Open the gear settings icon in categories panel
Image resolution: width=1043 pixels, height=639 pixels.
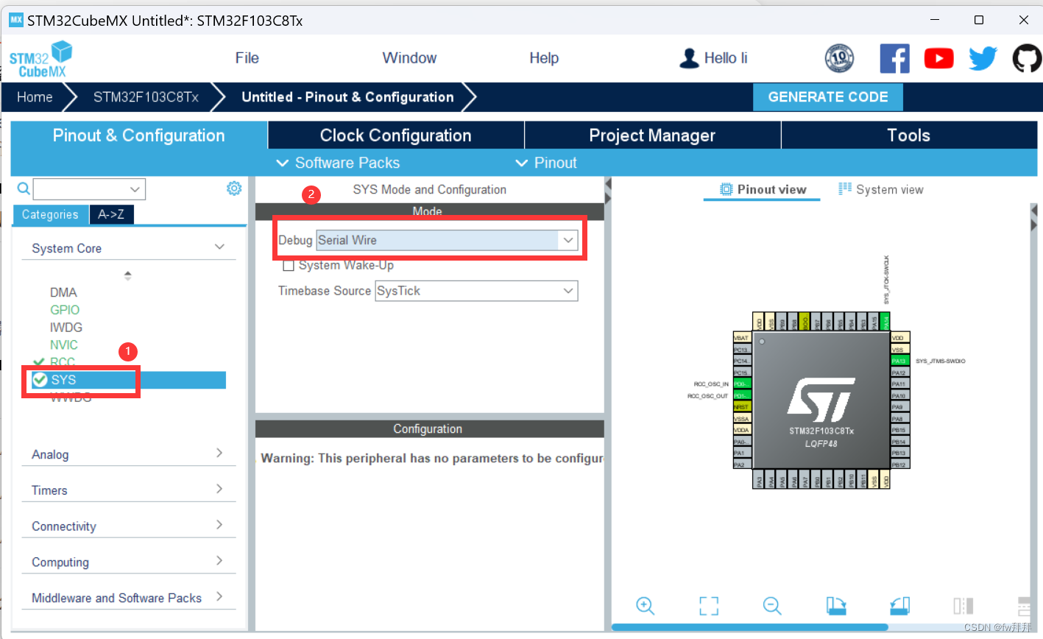click(x=234, y=188)
